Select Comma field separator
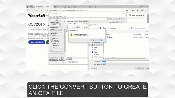 pos(52,44)
